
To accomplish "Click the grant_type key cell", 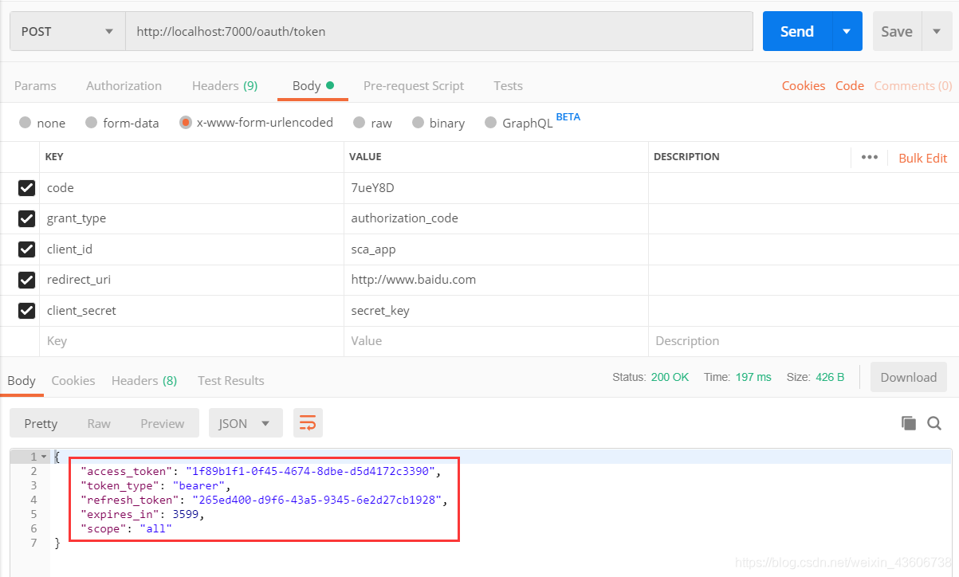I will [x=191, y=218].
